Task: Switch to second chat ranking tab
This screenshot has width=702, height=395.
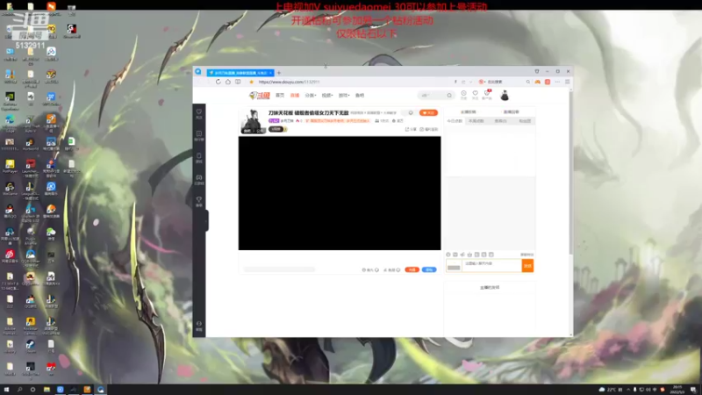Action: pyautogui.click(x=476, y=121)
